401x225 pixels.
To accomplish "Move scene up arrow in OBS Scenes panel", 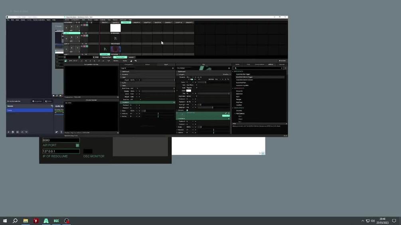I will [x=22, y=132].
